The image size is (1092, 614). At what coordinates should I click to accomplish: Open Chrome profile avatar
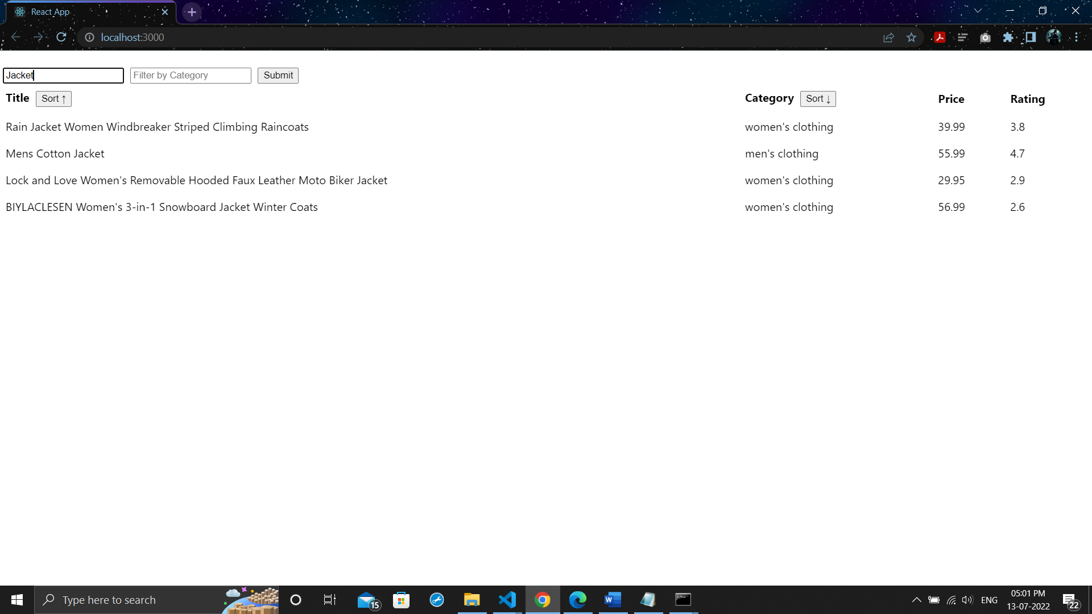coord(1053,38)
